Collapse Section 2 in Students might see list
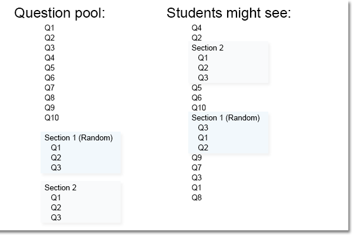 pos(207,48)
